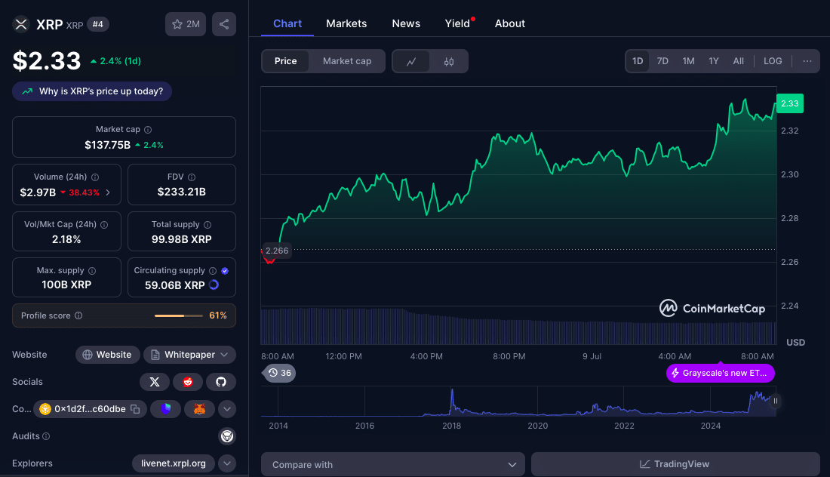Open the Yield tab
Viewport: 830px width, 477px height.
[x=457, y=23]
